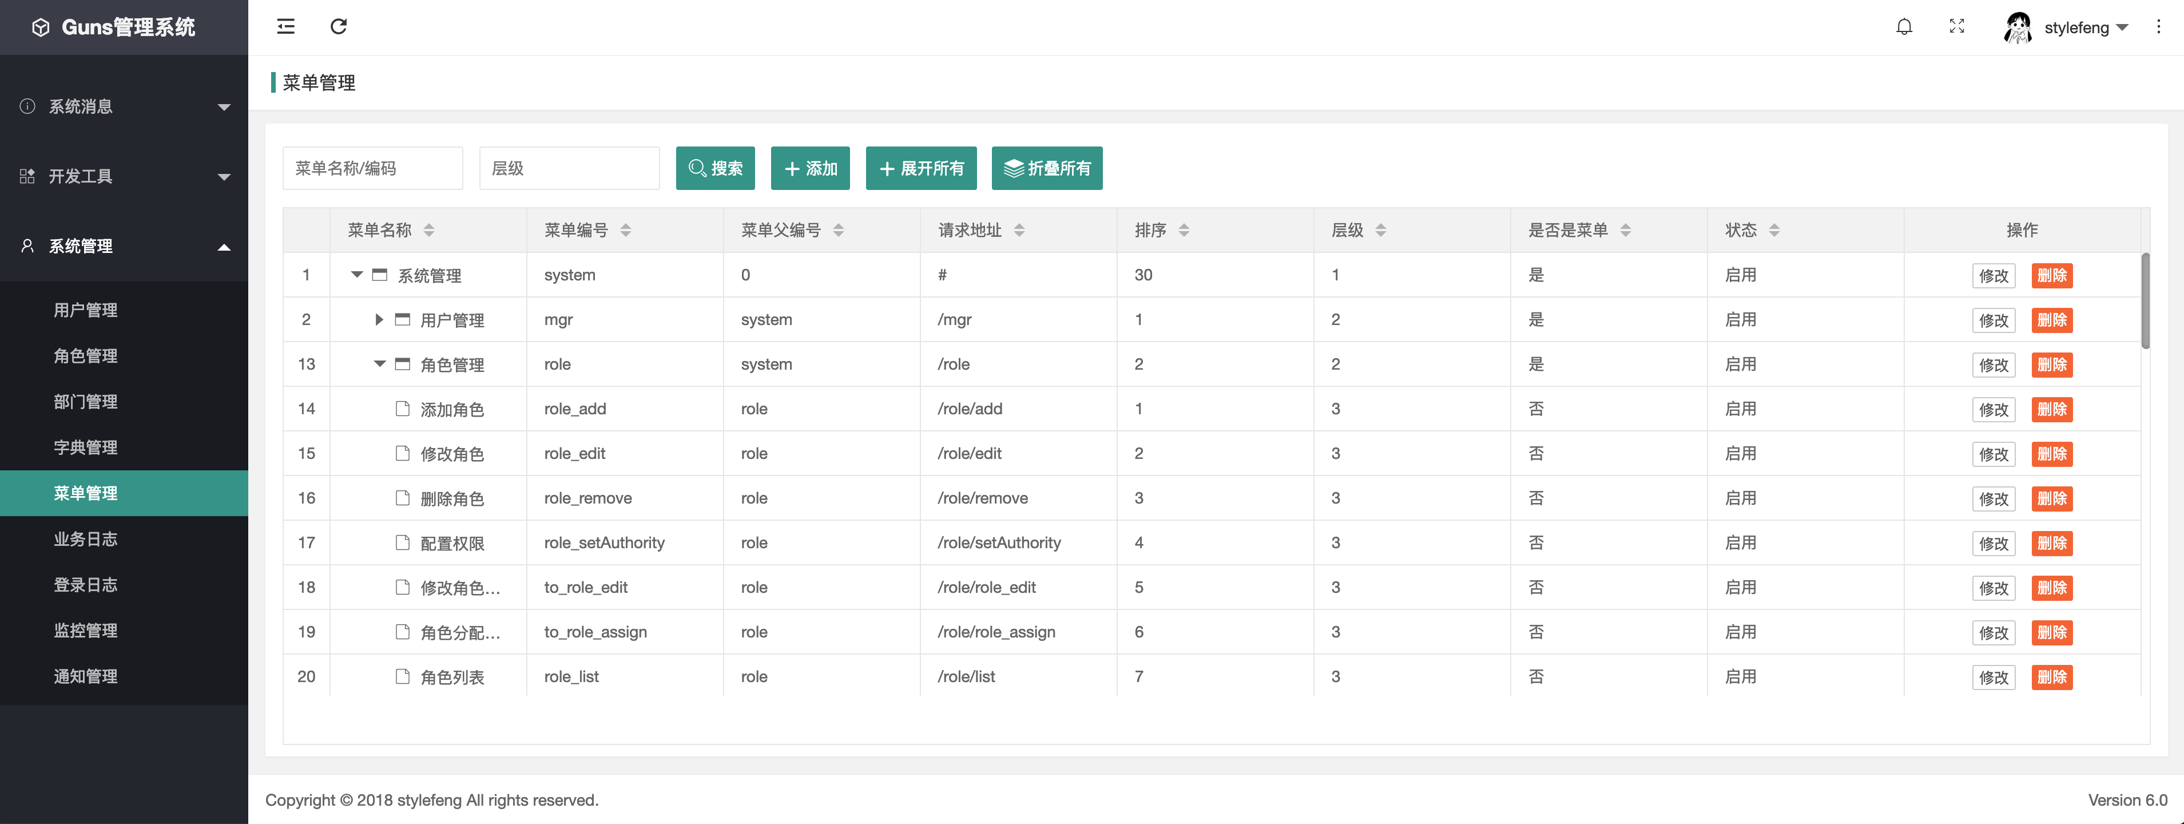Open 角色管理 in the sidebar

pyautogui.click(x=124, y=356)
